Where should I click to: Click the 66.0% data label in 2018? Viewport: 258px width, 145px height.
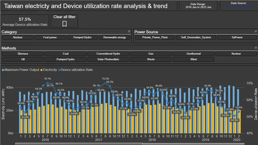(x=159, y=86)
